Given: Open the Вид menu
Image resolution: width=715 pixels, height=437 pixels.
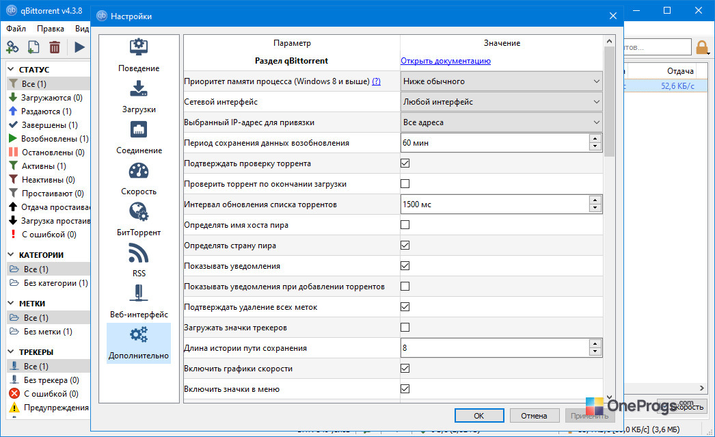Looking at the screenshot, I should (81, 28).
